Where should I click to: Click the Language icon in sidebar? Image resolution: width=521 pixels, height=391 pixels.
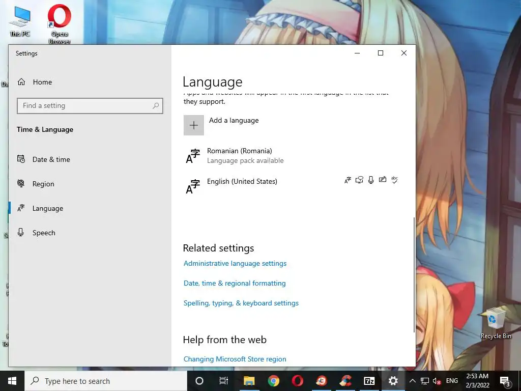coord(21,208)
